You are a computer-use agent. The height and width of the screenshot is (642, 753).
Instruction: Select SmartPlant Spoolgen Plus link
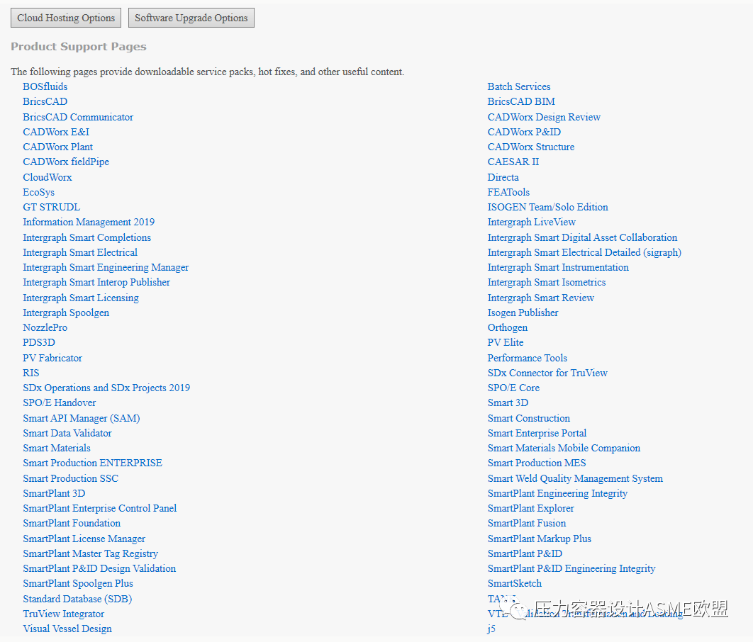(x=78, y=583)
